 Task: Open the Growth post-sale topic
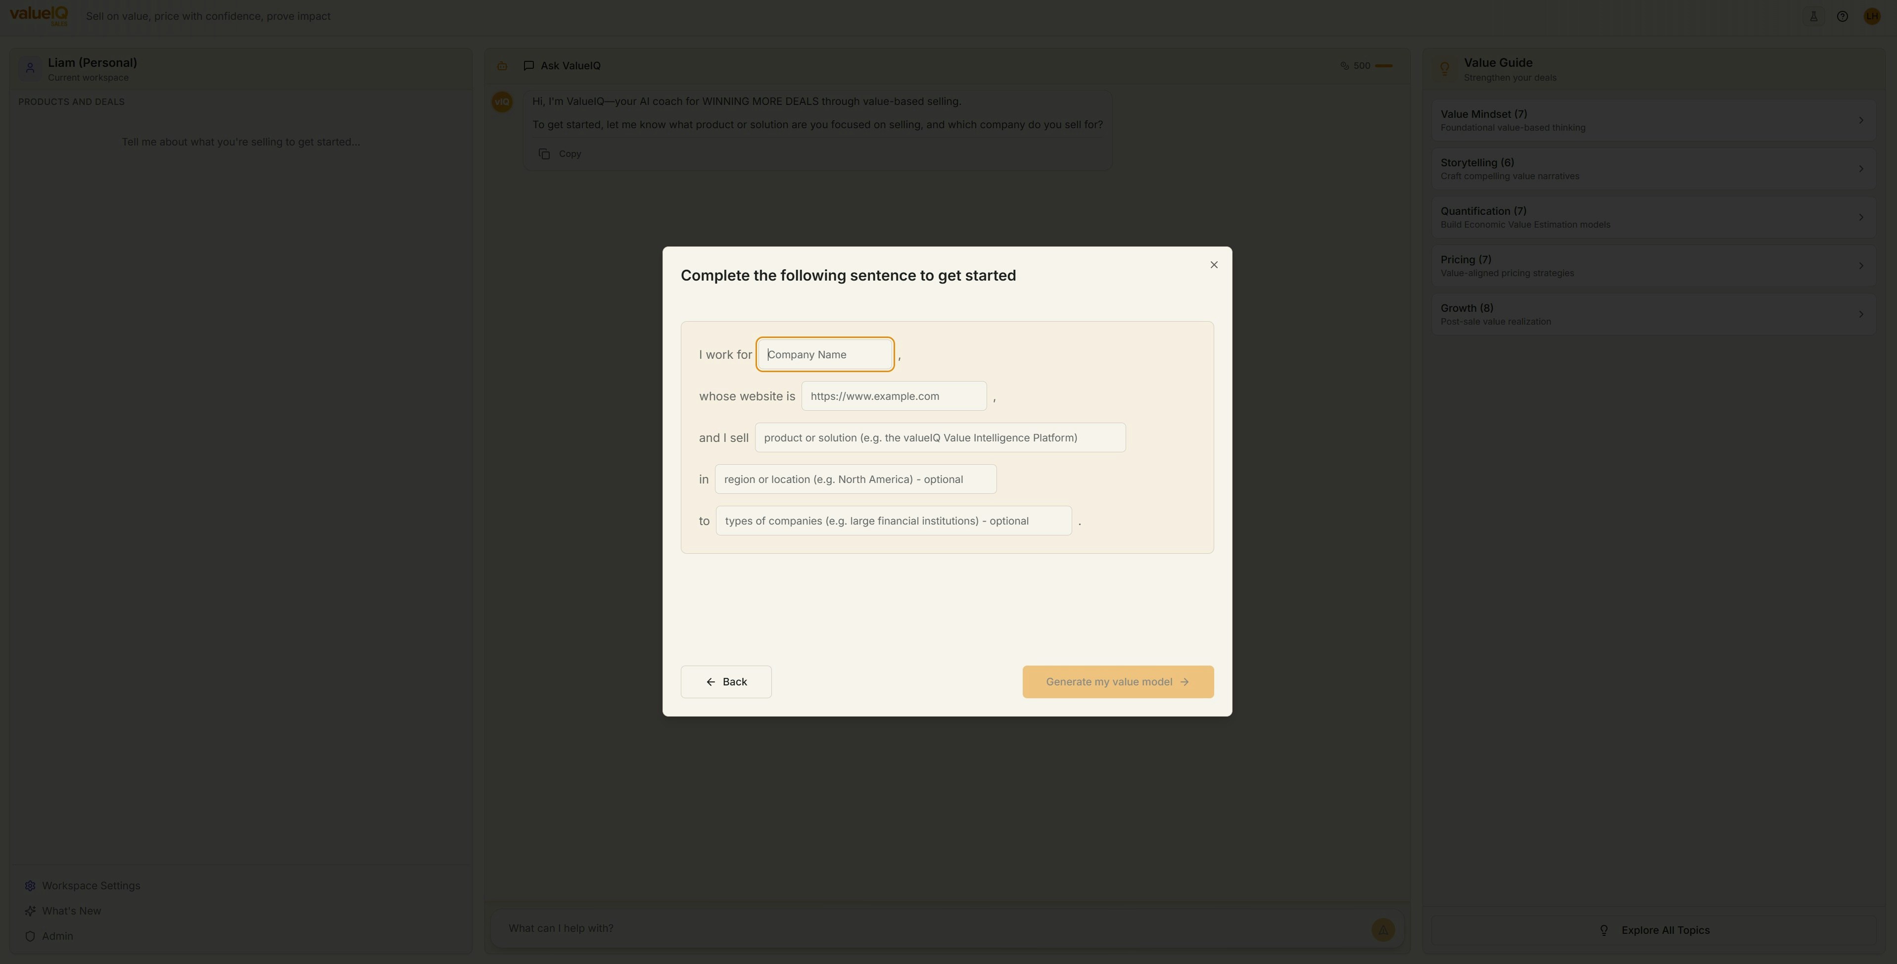[x=1654, y=314]
